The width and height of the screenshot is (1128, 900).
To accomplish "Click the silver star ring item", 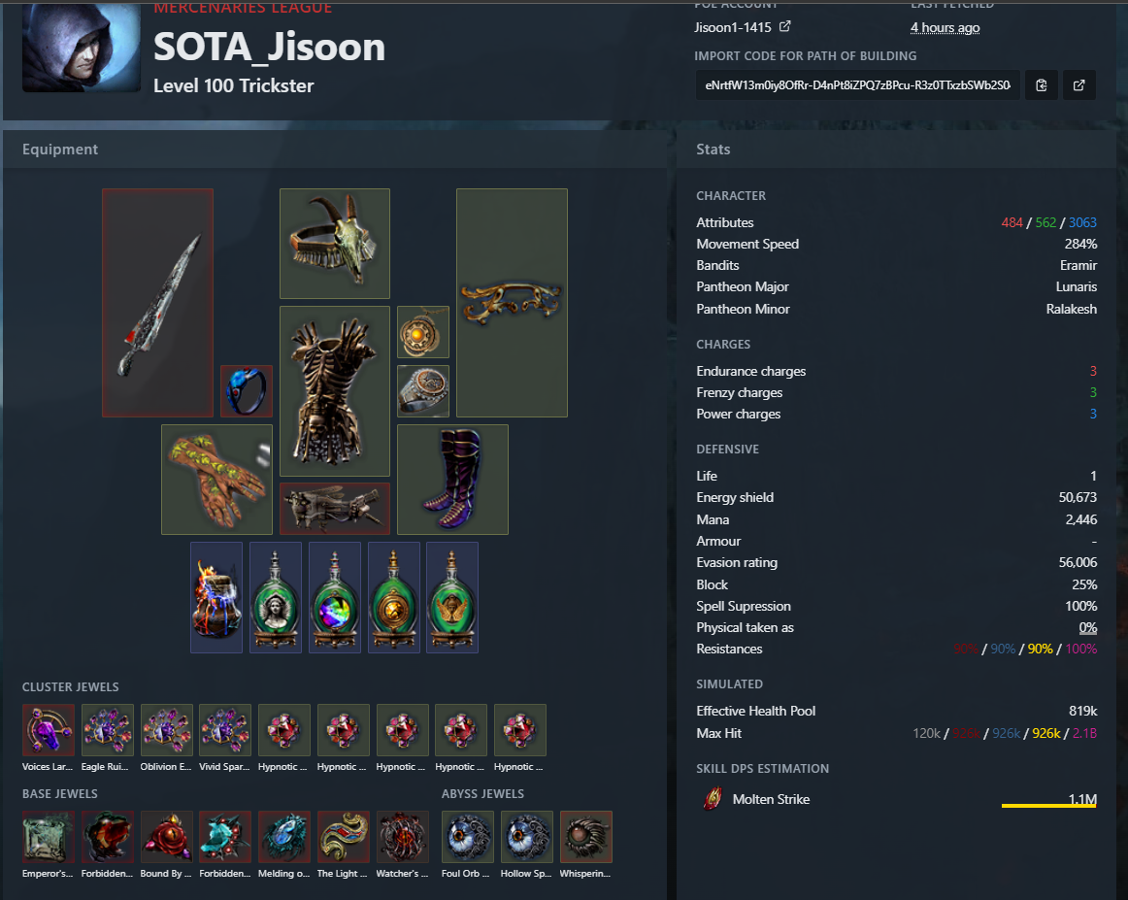I will point(423,391).
